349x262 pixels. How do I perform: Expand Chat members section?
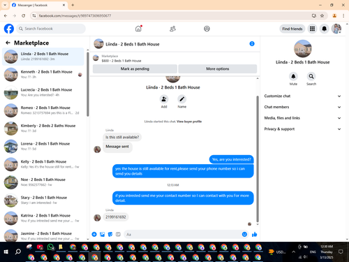point(302,107)
